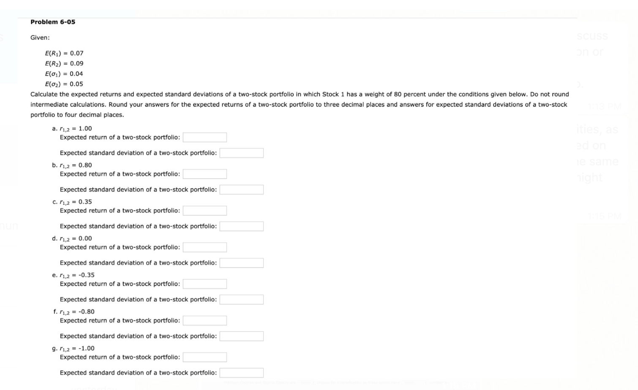Click the text E(R2) = 0.09
Screen dimensions: 638x390
pos(64,63)
